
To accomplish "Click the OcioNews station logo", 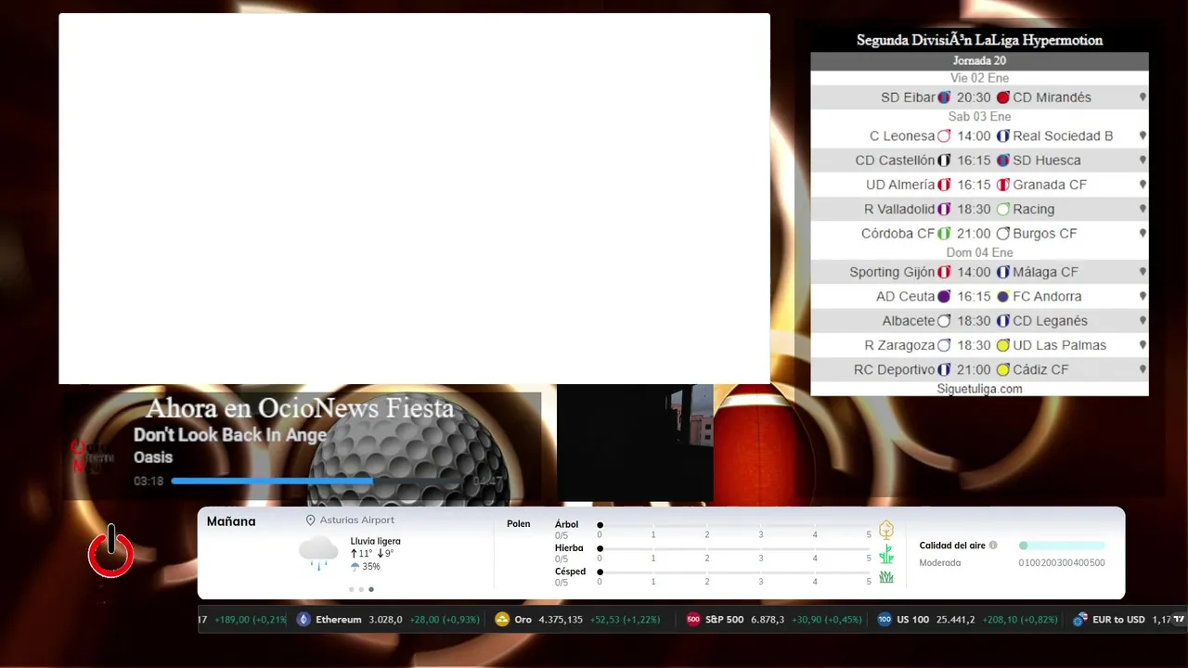I will [92, 455].
